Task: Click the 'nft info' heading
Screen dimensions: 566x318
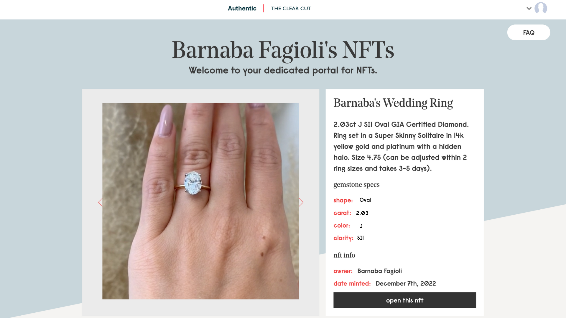Action: tap(344, 255)
